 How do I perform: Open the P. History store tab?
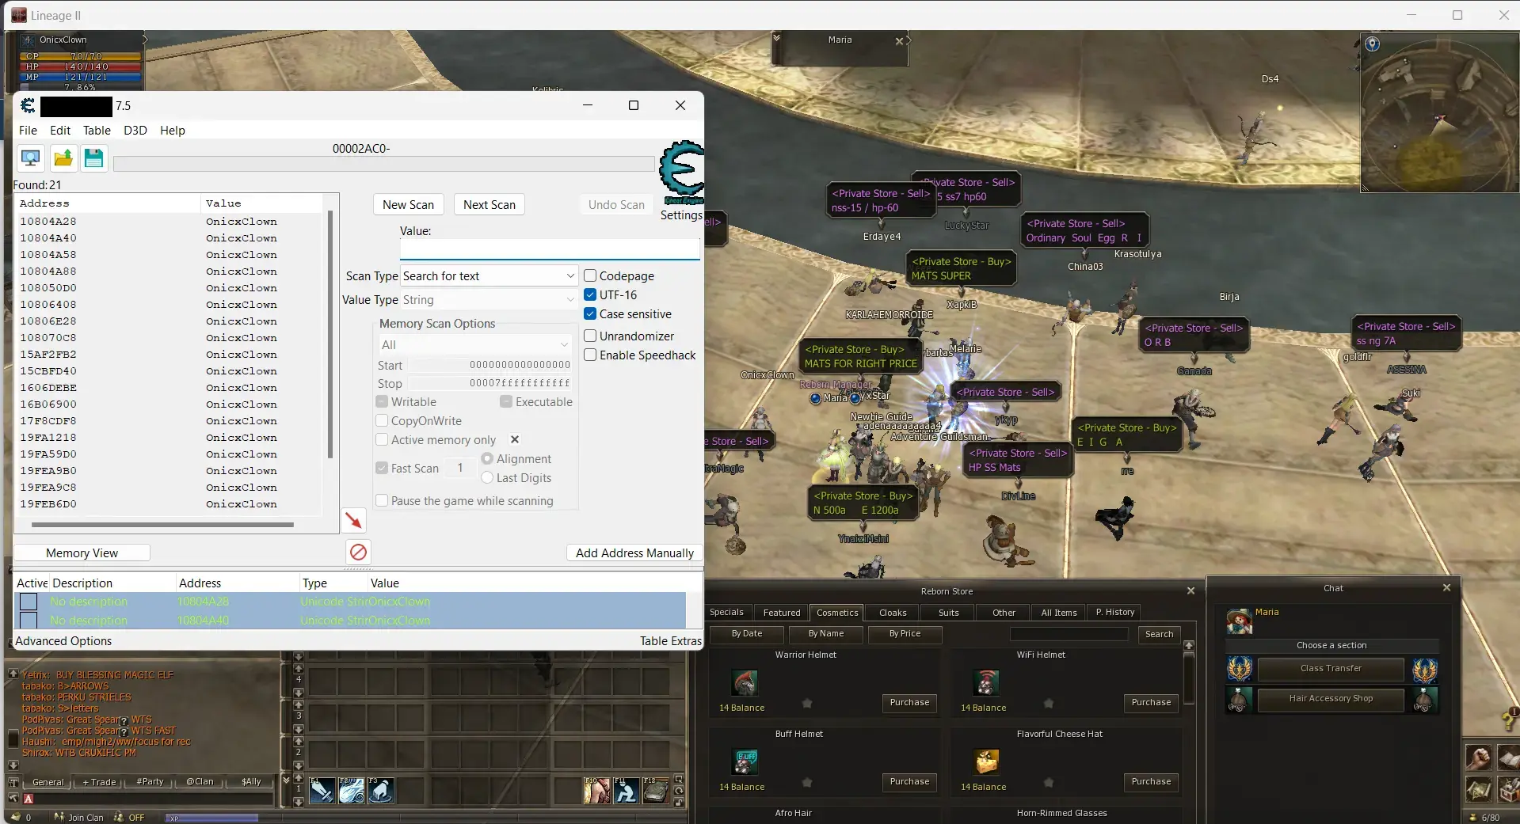1115,612
